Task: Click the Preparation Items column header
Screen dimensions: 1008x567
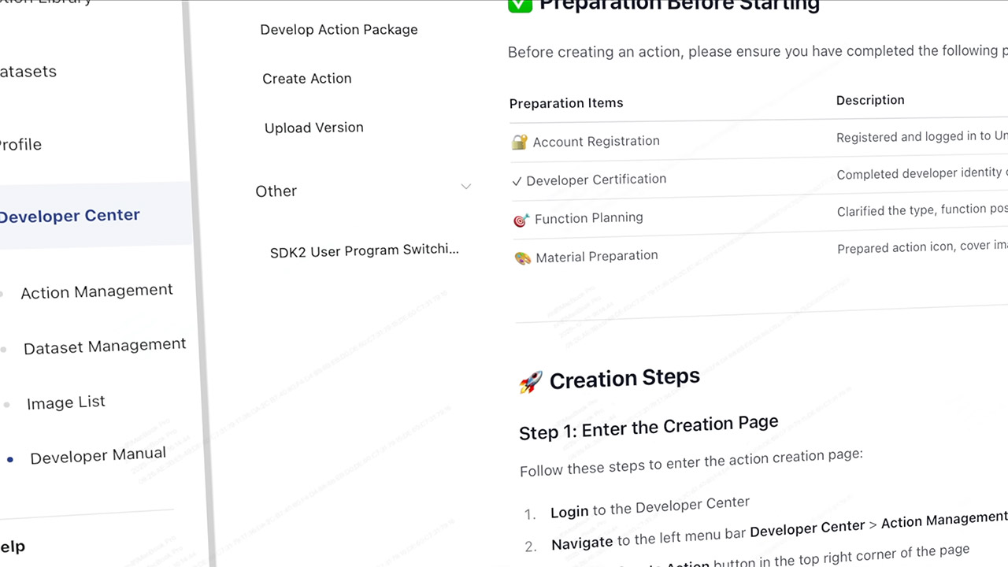Action: [x=566, y=103]
